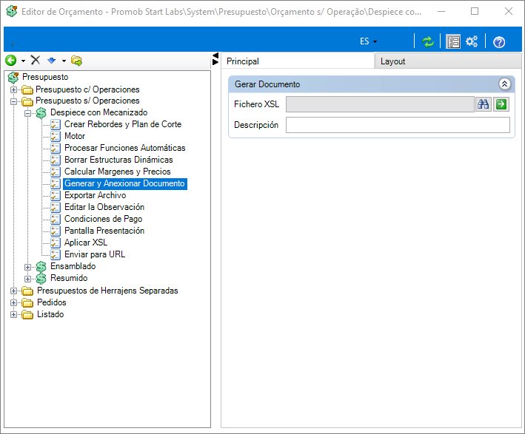Expand the Resumido node
The height and width of the screenshot is (434, 525).
[28, 279]
